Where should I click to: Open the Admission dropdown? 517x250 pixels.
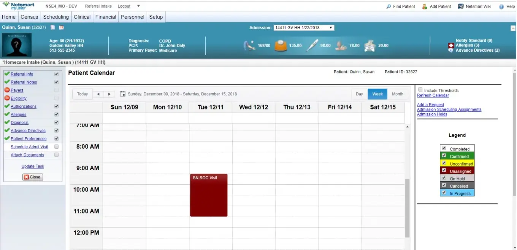pos(330,27)
